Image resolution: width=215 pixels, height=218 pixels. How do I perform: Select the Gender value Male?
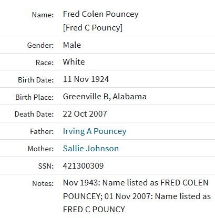(72, 45)
